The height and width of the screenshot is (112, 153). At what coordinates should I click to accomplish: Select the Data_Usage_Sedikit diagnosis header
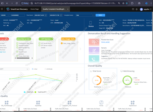coord(68,39)
